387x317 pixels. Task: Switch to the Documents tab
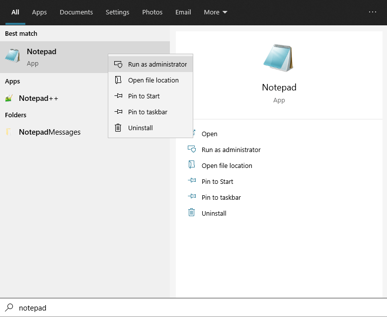click(x=76, y=12)
